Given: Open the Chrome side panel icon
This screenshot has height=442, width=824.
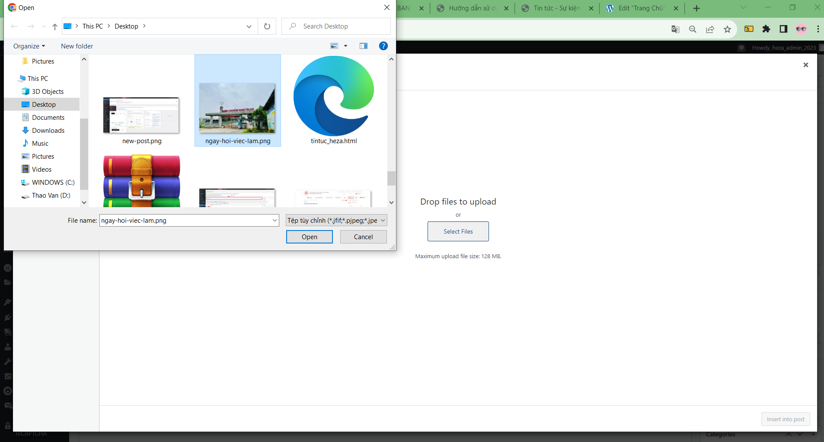Looking at the screenshot, I should 783,29.
